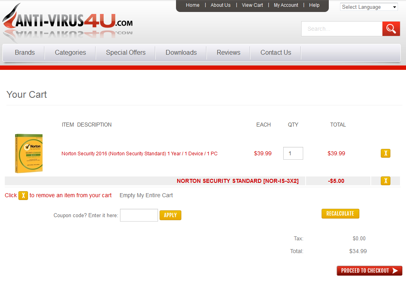Open the Select Language dropdown
This screenshot has width=406, height=301.
pos(369,7)
